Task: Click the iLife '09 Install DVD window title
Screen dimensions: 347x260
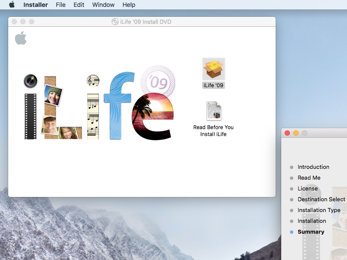Action: [146, 22]
